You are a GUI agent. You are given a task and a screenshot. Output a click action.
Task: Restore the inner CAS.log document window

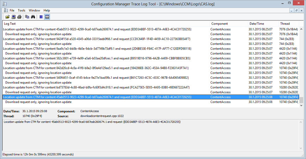pos(296,11)
